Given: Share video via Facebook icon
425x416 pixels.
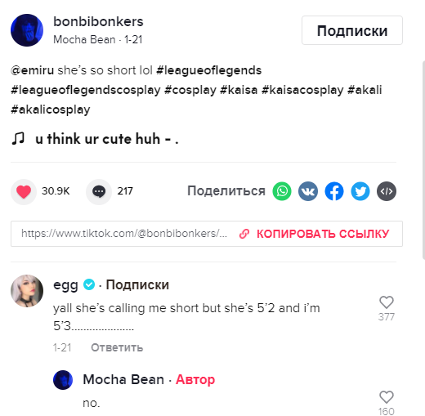Looking at the screenshot, I should point(334,191).
